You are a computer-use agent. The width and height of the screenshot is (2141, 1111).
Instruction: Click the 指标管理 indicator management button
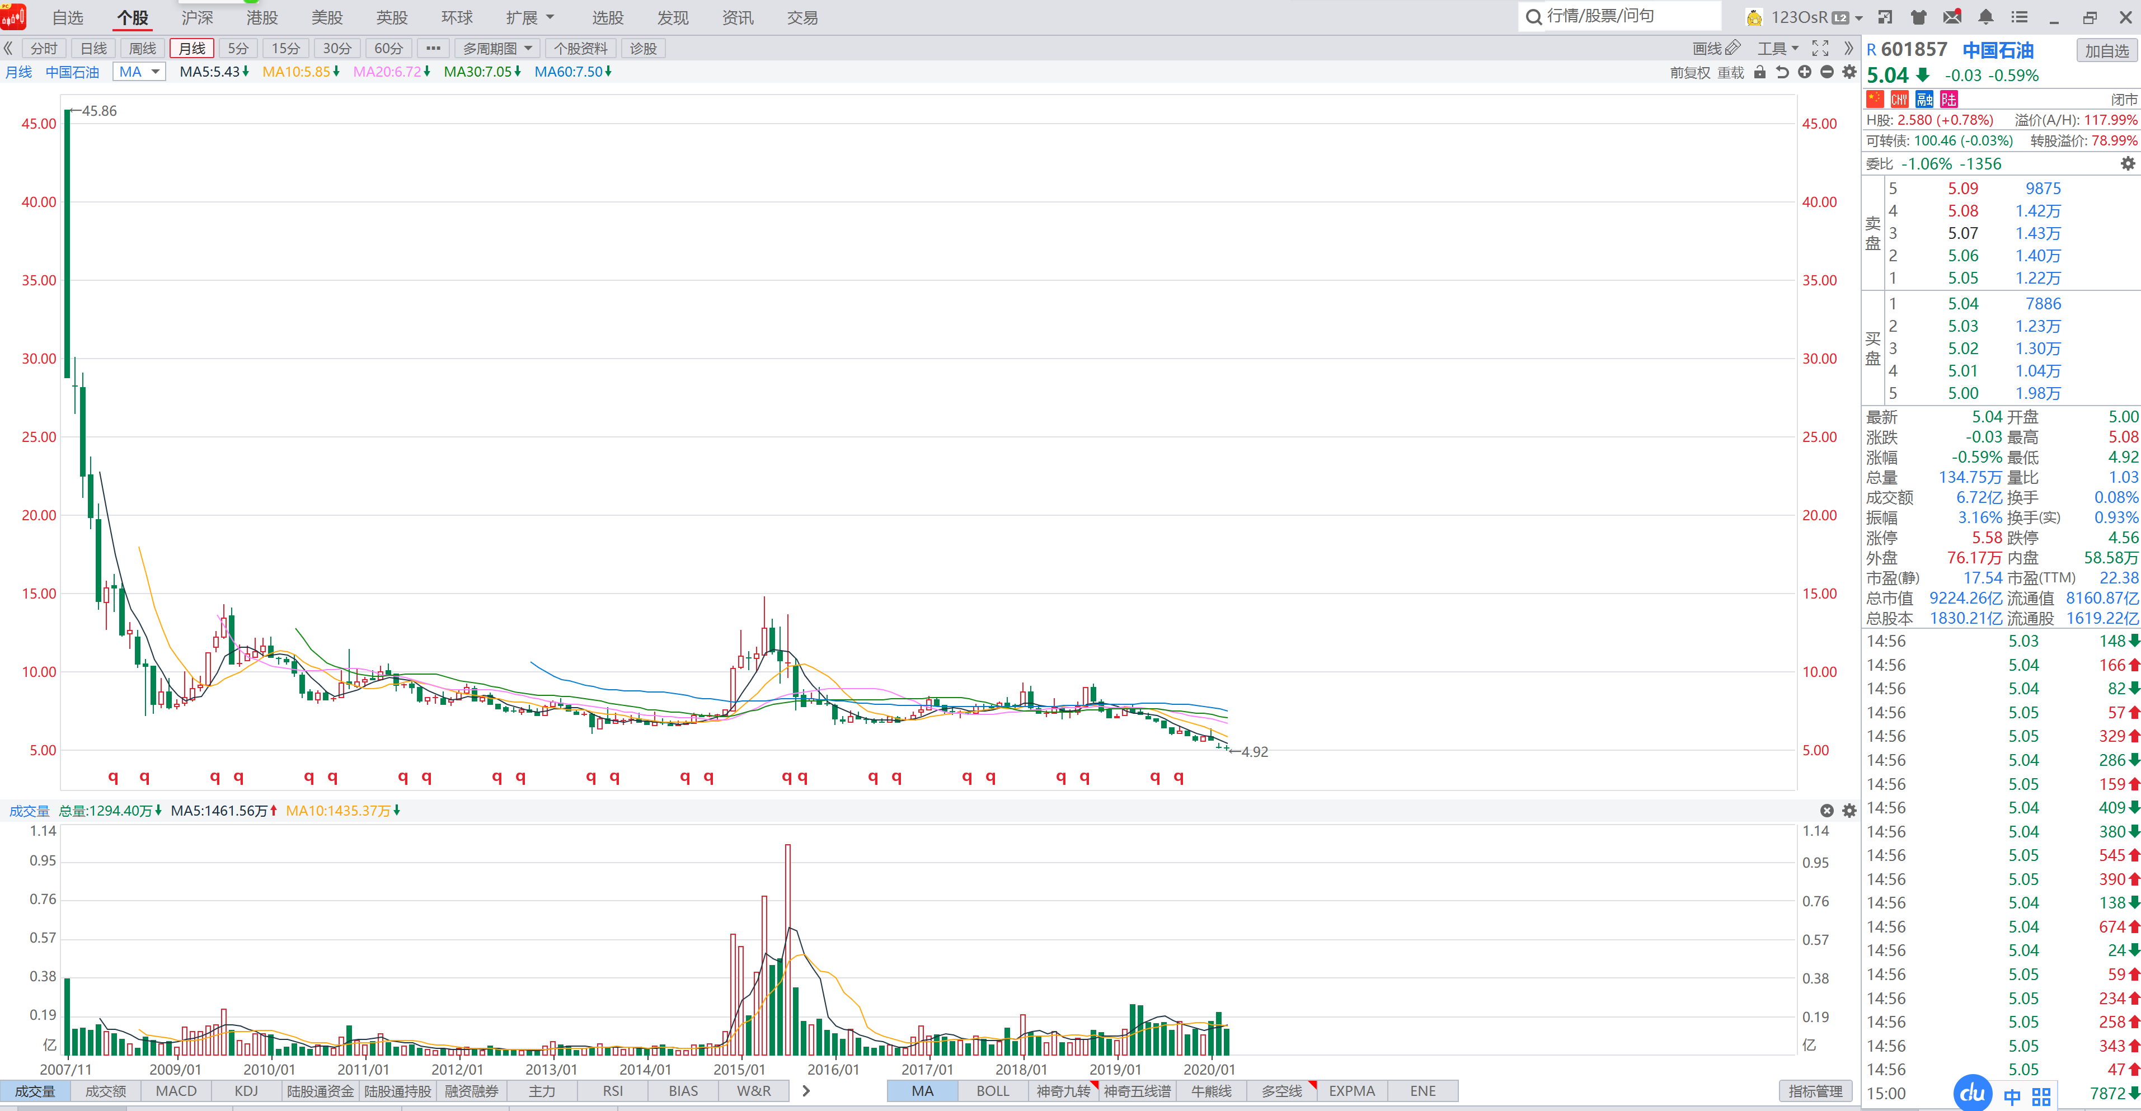pos(1815,1090)
